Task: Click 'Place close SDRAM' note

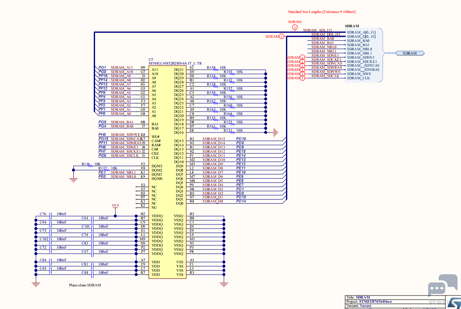Action: point(85,285)
